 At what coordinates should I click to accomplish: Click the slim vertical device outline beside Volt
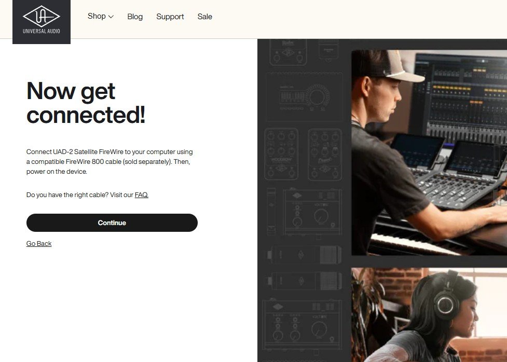coord(271,212)
